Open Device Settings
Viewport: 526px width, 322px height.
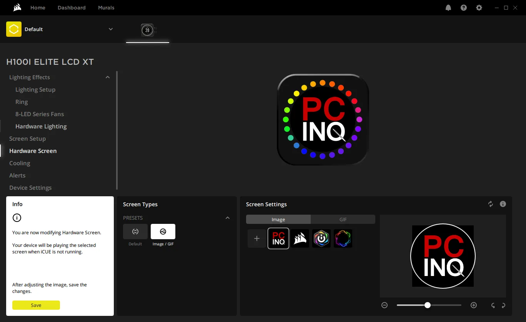coord(30,187)
